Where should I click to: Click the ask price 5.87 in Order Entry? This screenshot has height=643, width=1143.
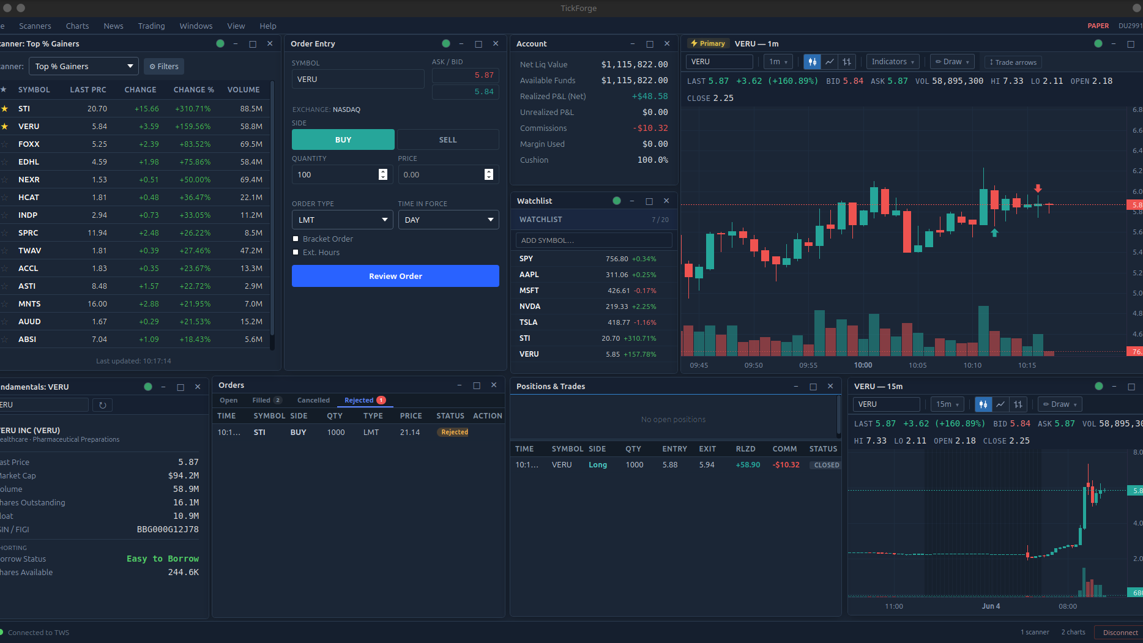coord(466,75)
